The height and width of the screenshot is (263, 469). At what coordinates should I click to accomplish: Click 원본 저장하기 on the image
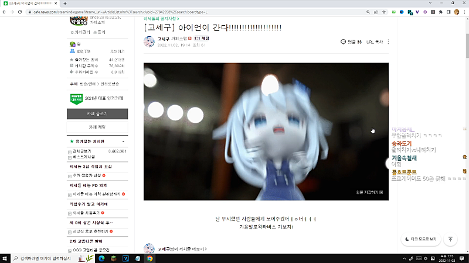(369, 192)
